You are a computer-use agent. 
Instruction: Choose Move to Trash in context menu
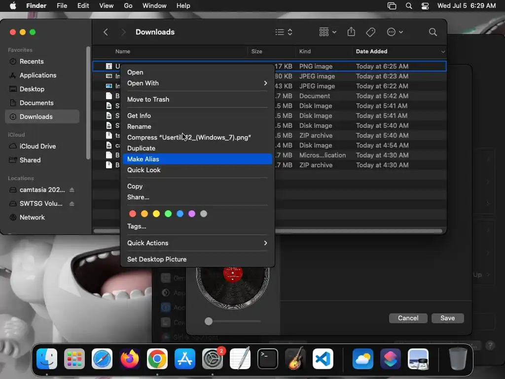[197, 99]
